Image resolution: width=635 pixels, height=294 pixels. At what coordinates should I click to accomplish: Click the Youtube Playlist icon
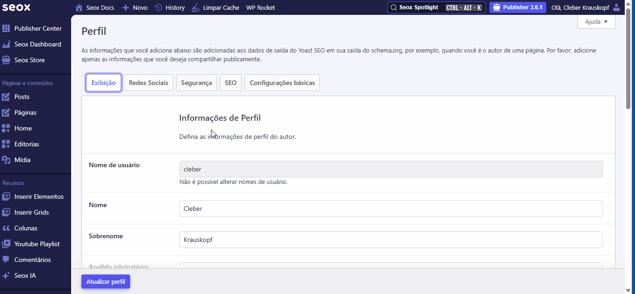tap(6, 244)
